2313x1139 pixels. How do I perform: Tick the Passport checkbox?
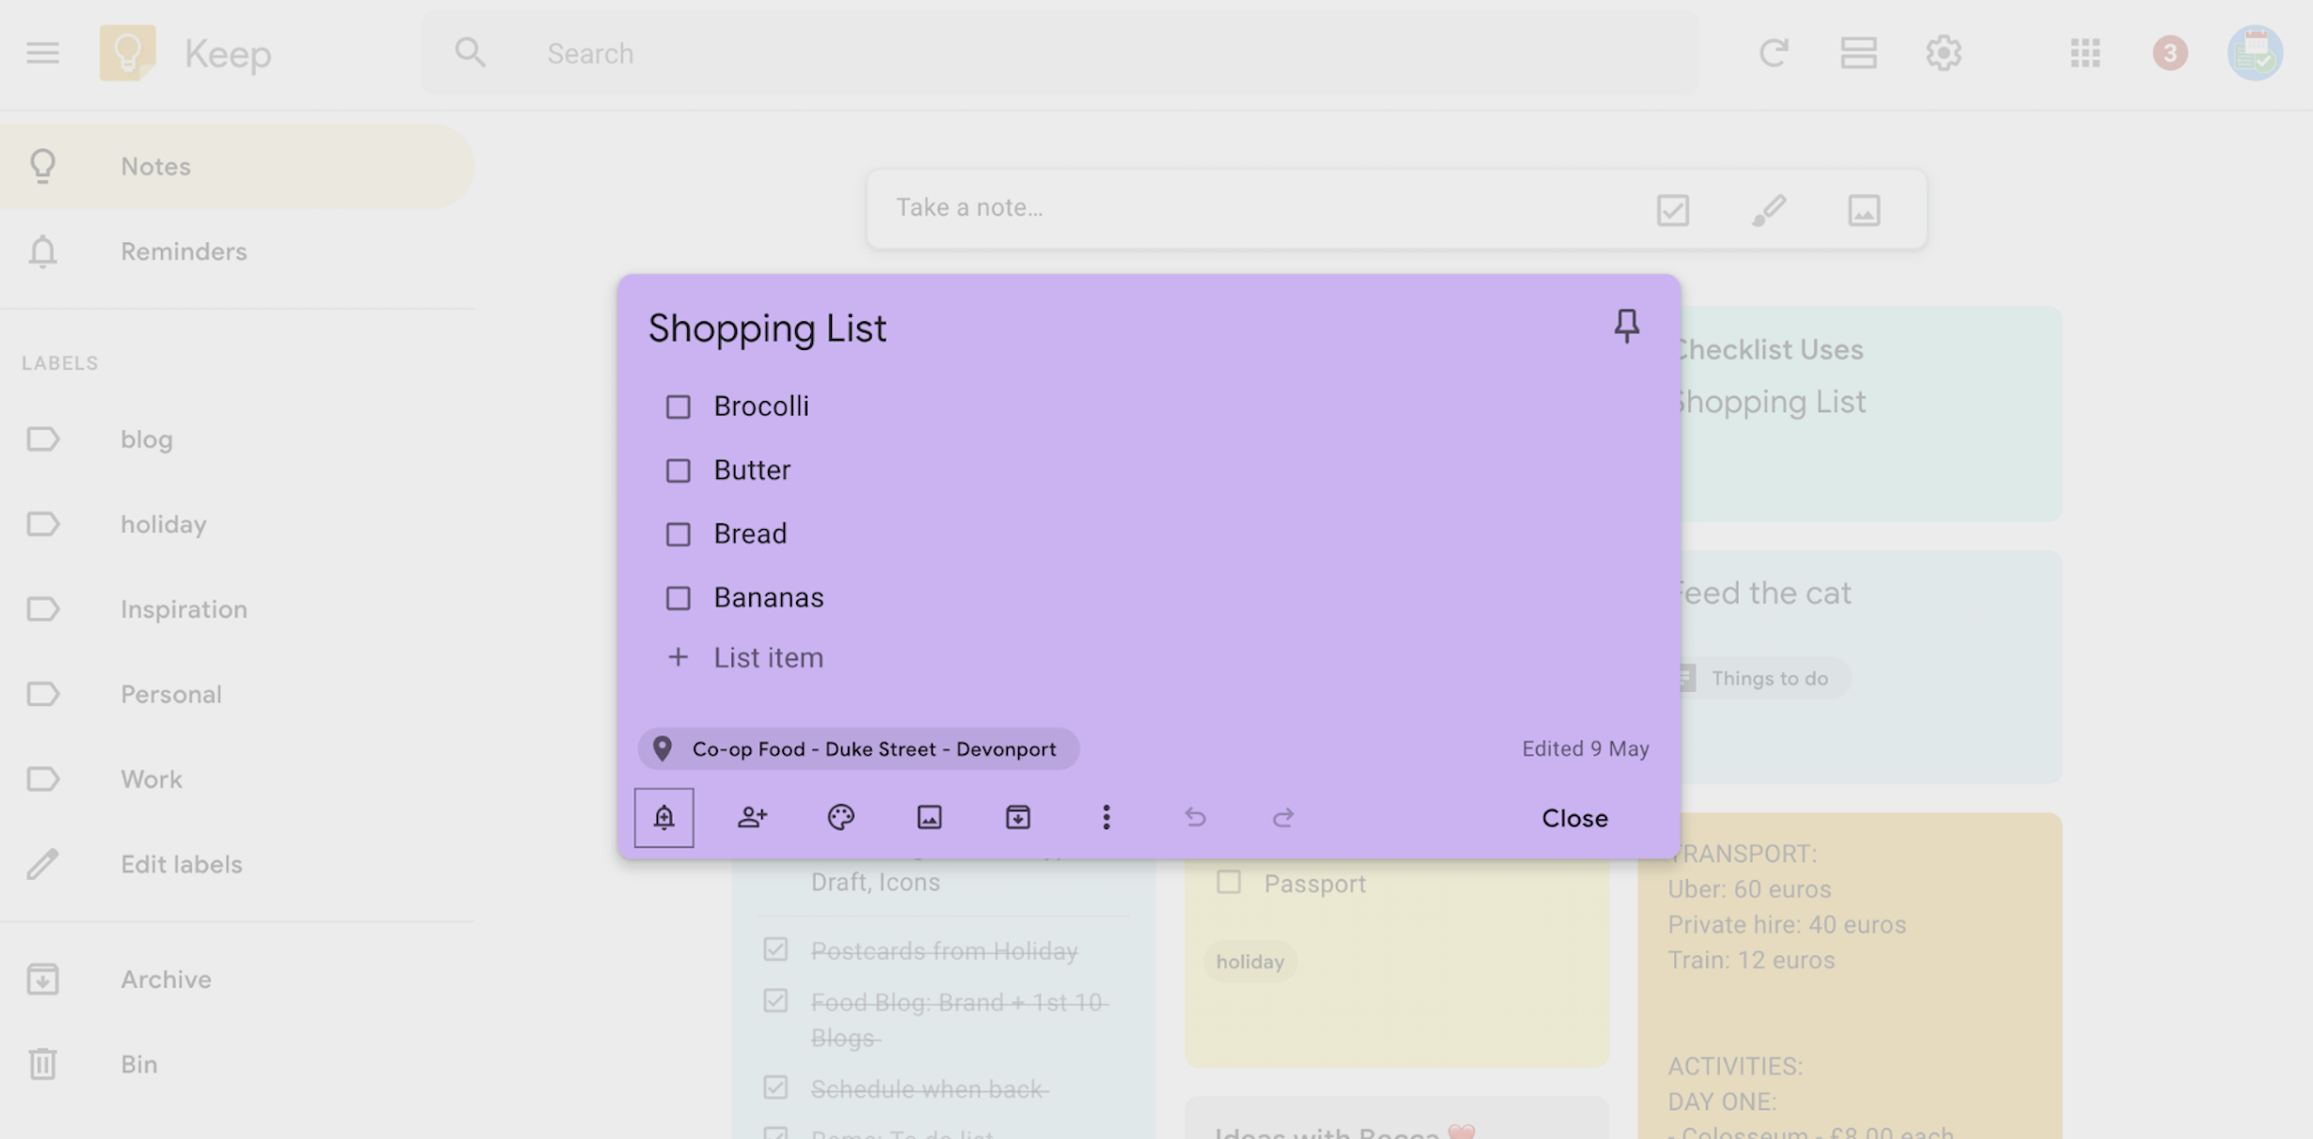click(1228, 882)
